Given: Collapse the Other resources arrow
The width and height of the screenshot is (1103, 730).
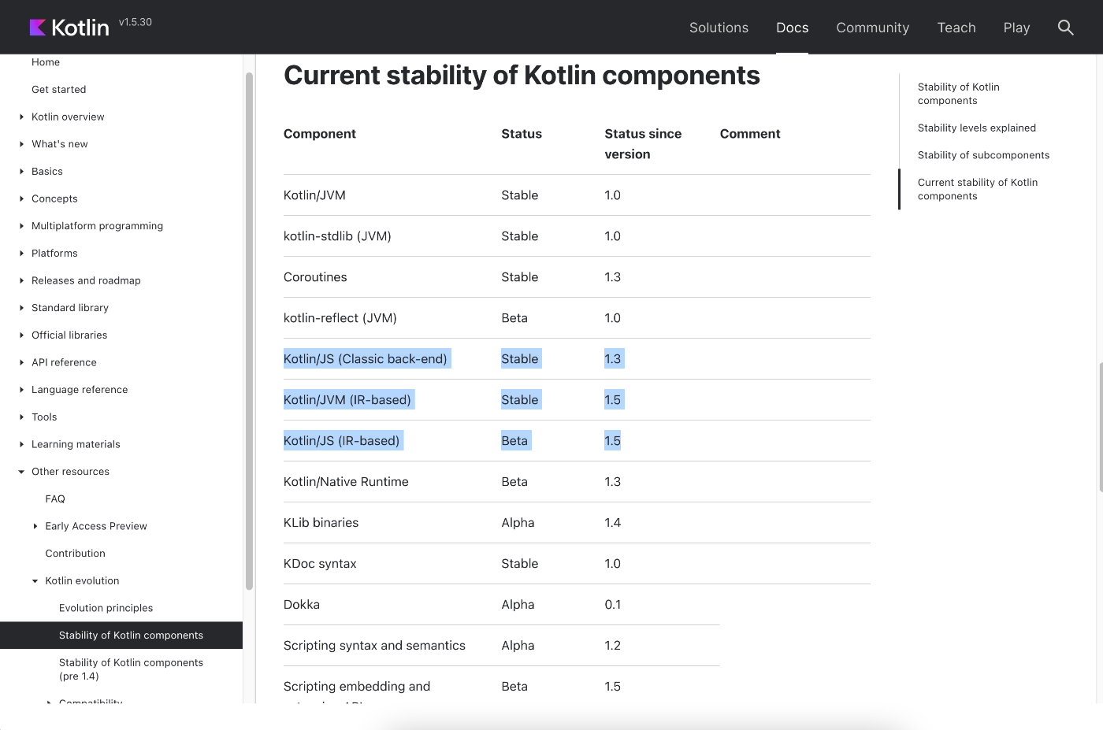Looking at the screenshot, I should pyautogui.click(x=21, y=472).
